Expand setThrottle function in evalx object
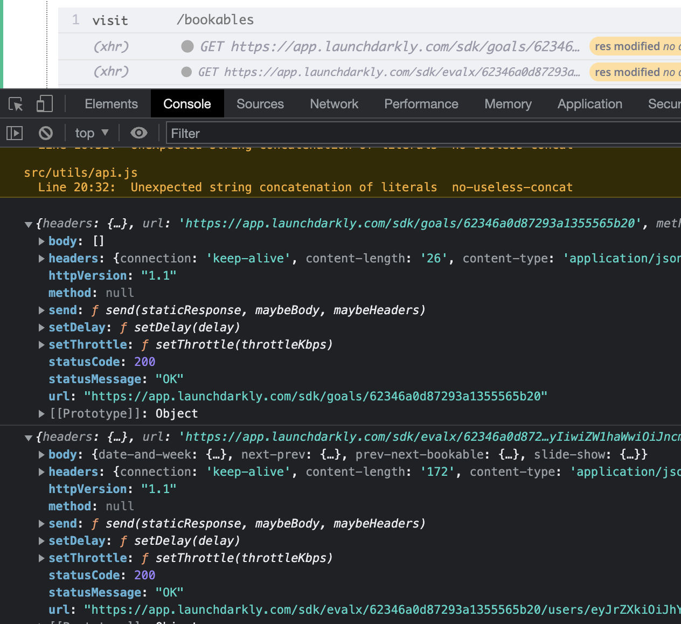 [41, 558]
